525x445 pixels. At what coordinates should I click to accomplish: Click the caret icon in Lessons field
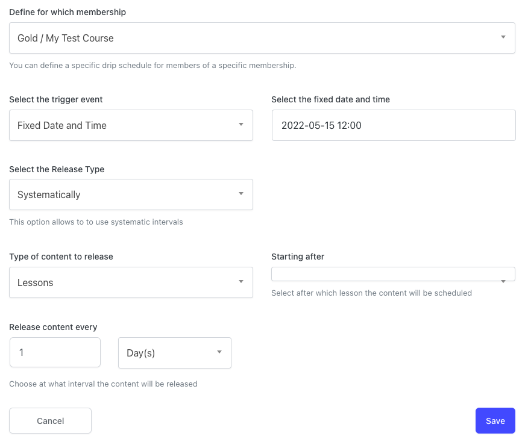(240, 281)
